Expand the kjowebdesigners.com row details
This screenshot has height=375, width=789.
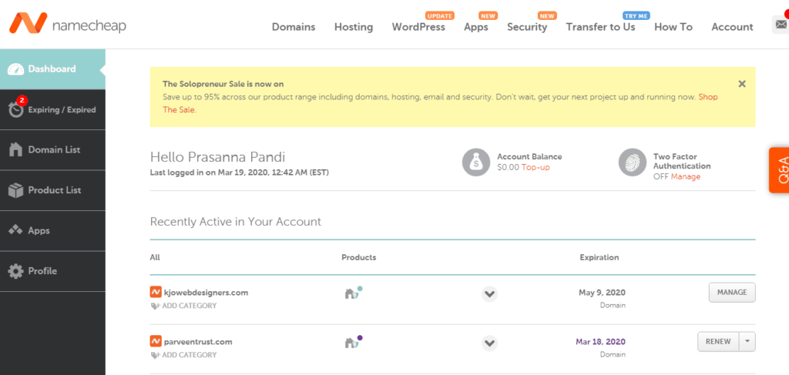pos(489,293)
